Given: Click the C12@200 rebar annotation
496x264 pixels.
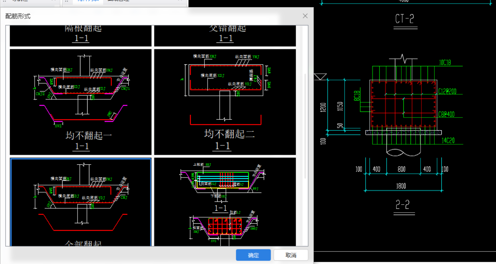Looking at the screenshot, I should [447, 91].
